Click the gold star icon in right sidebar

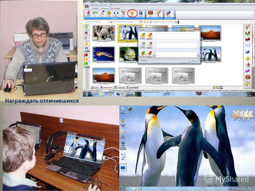248,58
